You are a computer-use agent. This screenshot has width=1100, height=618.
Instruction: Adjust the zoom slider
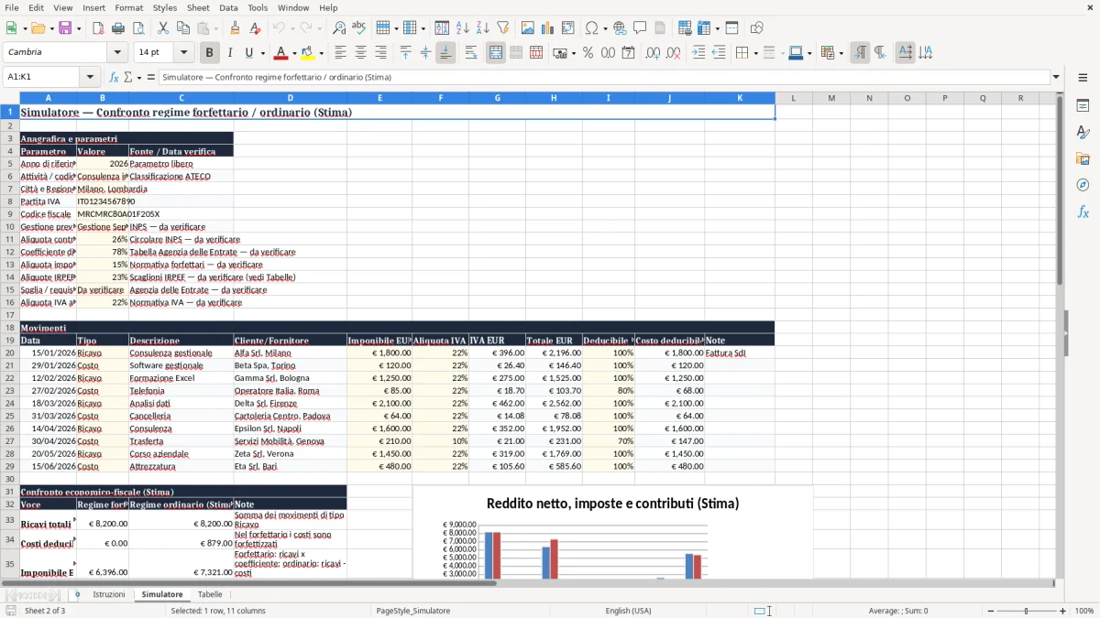pyautogui.click(x=1026, y=611)
